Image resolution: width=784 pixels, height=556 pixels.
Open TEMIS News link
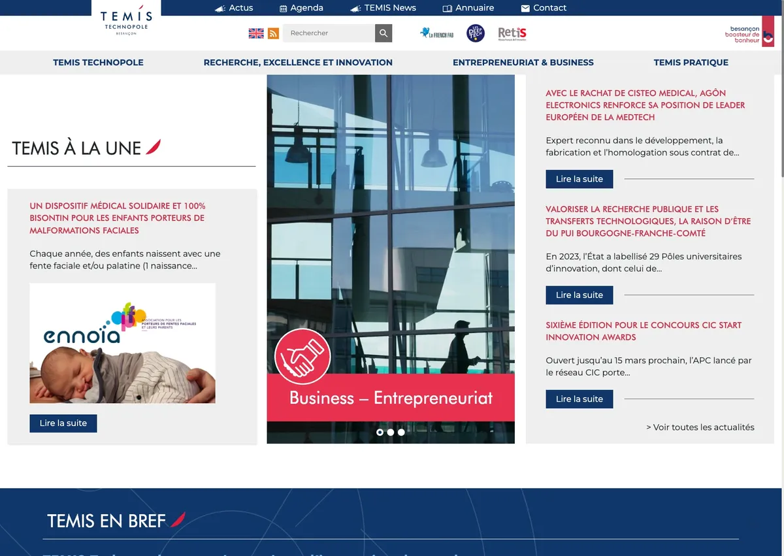[x=390, y=8]
